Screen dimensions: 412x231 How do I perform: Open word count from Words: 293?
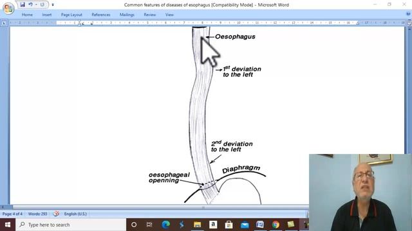37,214
